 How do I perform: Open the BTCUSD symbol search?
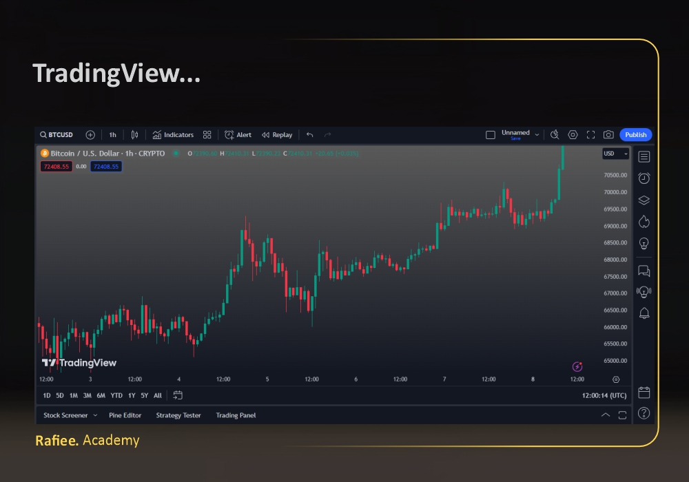point(56,135)
